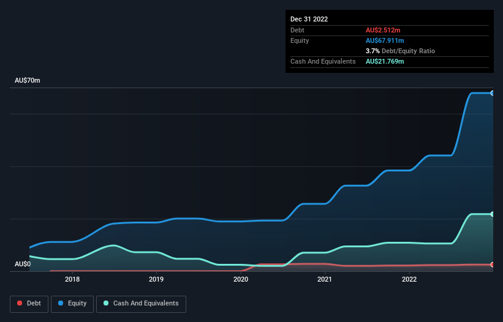Screen dimensions: 503x322
Task: Click the 3.7% Debt/Equity Ratio text
Action: (400, 51)
